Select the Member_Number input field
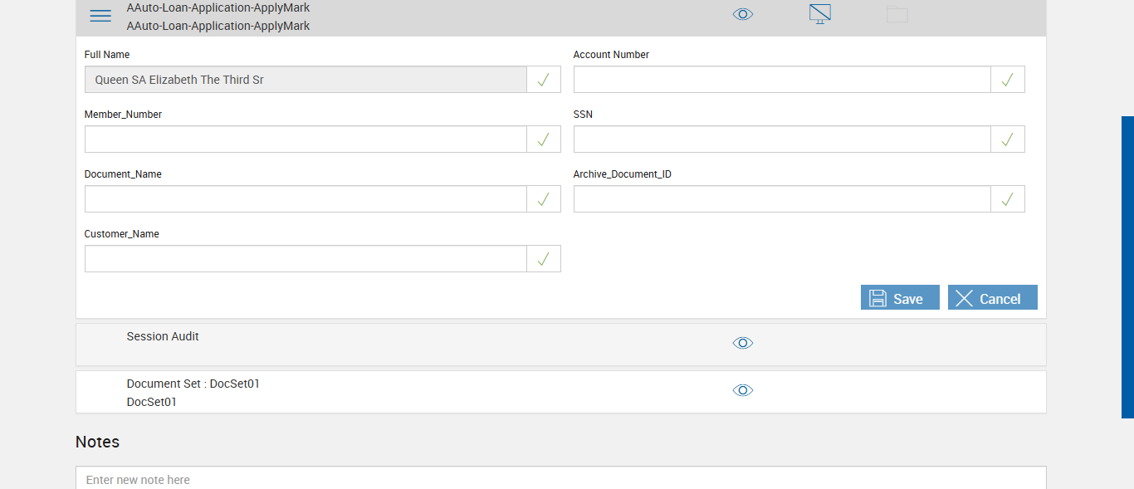This screenshot has height=489, width=1134. (x=305, y=139)
